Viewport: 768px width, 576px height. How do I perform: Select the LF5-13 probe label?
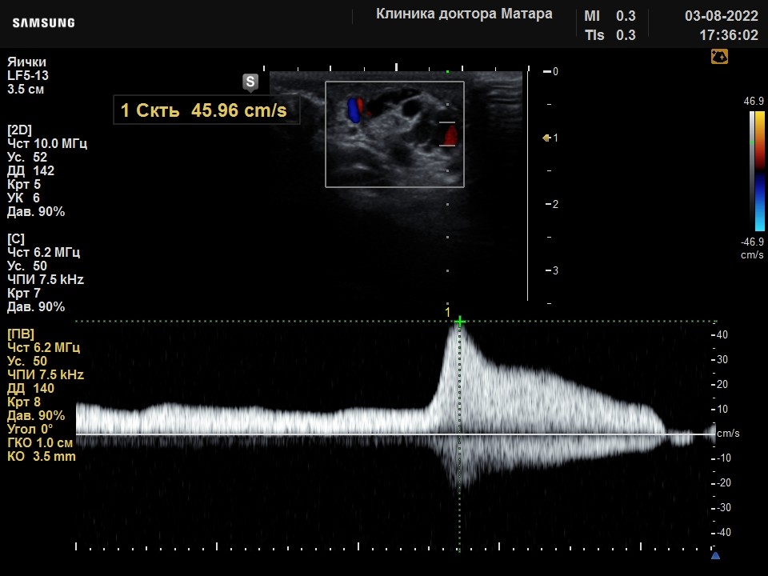[28, 75]
